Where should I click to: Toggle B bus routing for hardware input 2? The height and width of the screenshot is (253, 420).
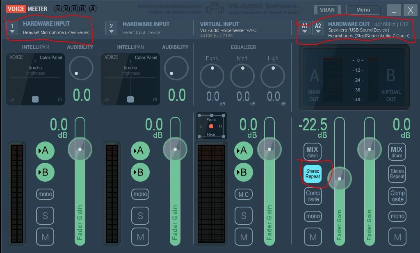(x=140, y=172)
